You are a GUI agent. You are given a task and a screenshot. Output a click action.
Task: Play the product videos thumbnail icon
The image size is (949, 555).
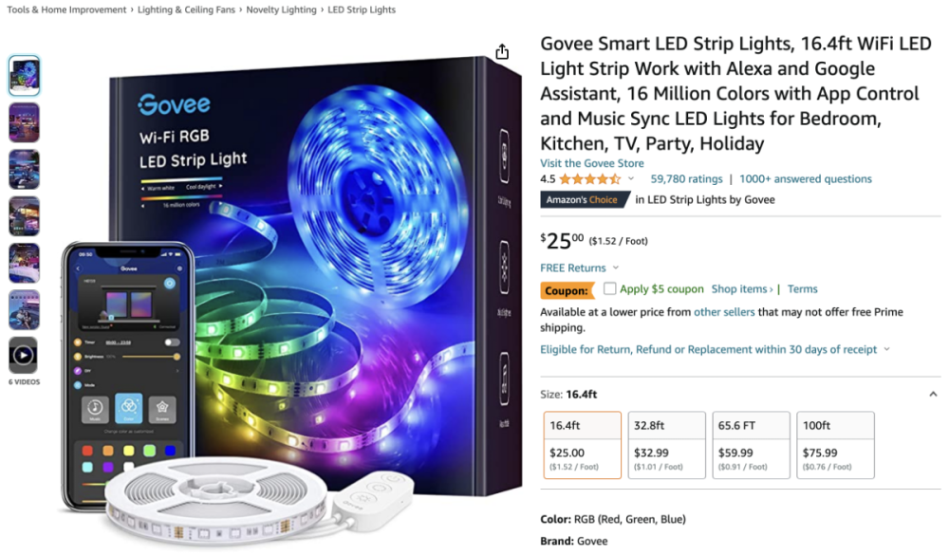click(x=24, y=355)
